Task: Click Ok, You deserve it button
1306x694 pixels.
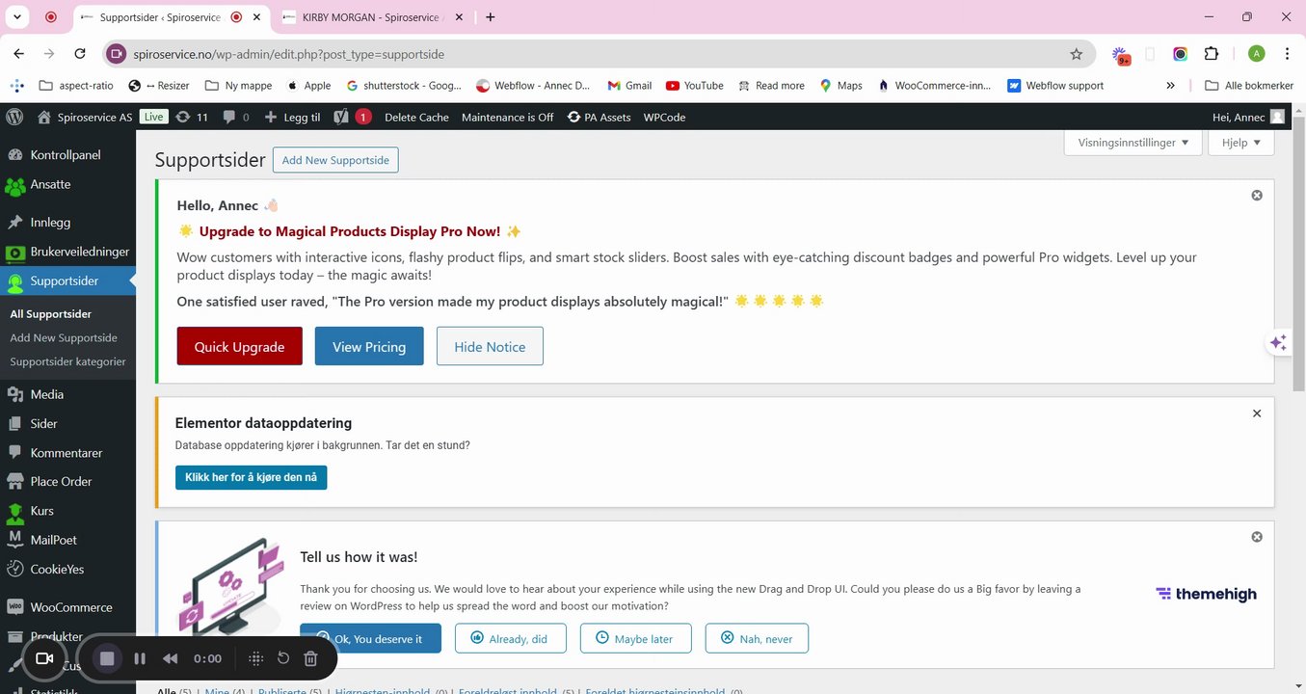Action: [x=370, y=638]
